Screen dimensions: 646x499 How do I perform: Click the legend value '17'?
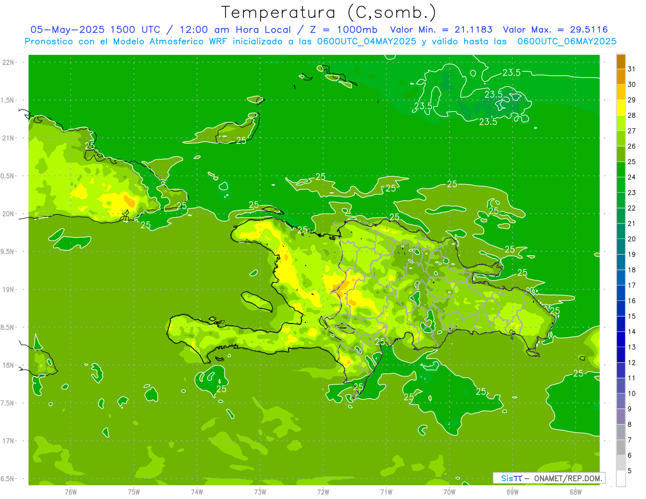[x=632, y=285]
